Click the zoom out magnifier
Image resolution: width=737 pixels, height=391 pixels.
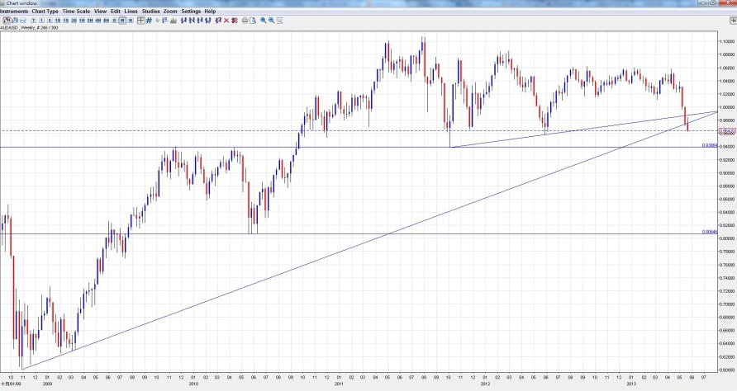tap(271, 20)
